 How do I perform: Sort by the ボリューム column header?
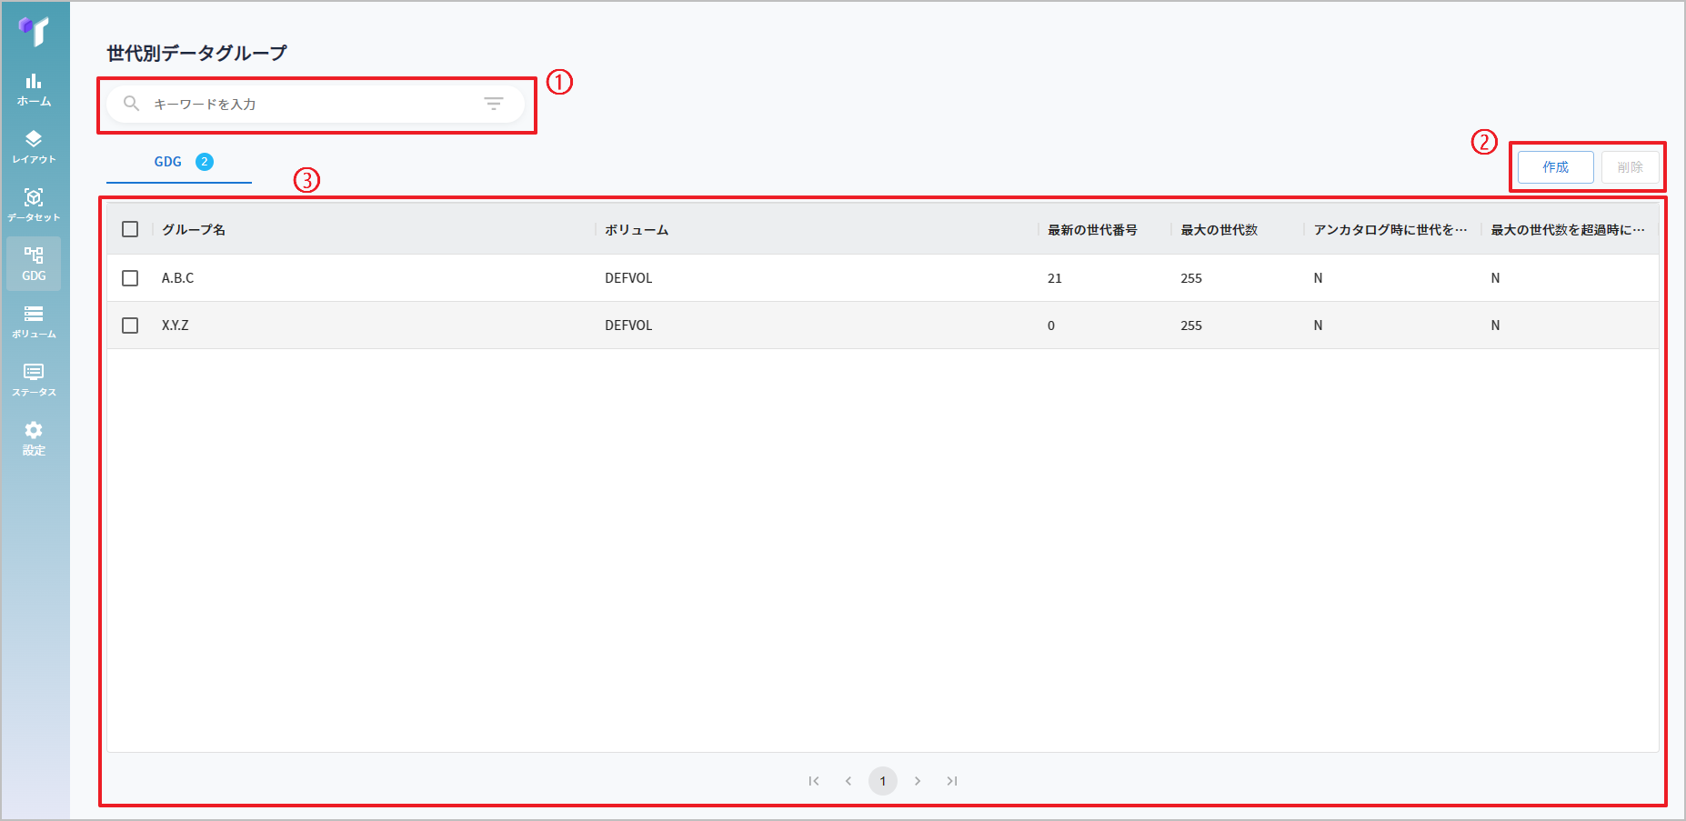(x=637, y=230)
